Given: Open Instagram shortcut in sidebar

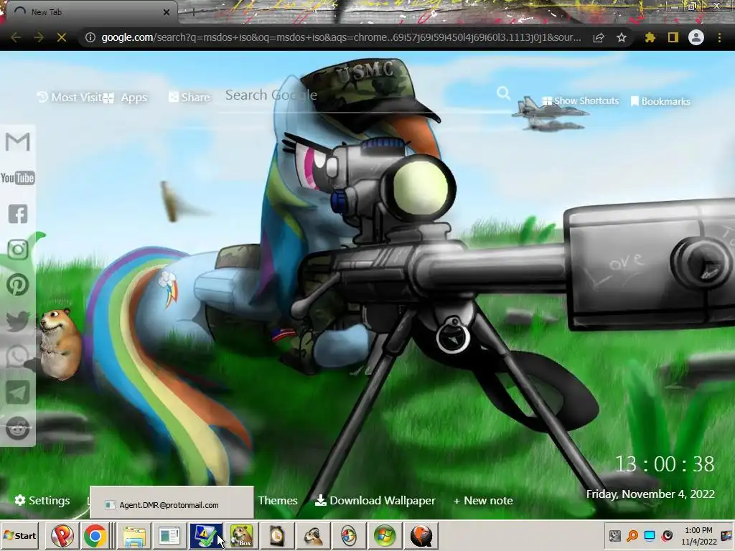Looking at the screenshot, I should [x=18, y=249].
